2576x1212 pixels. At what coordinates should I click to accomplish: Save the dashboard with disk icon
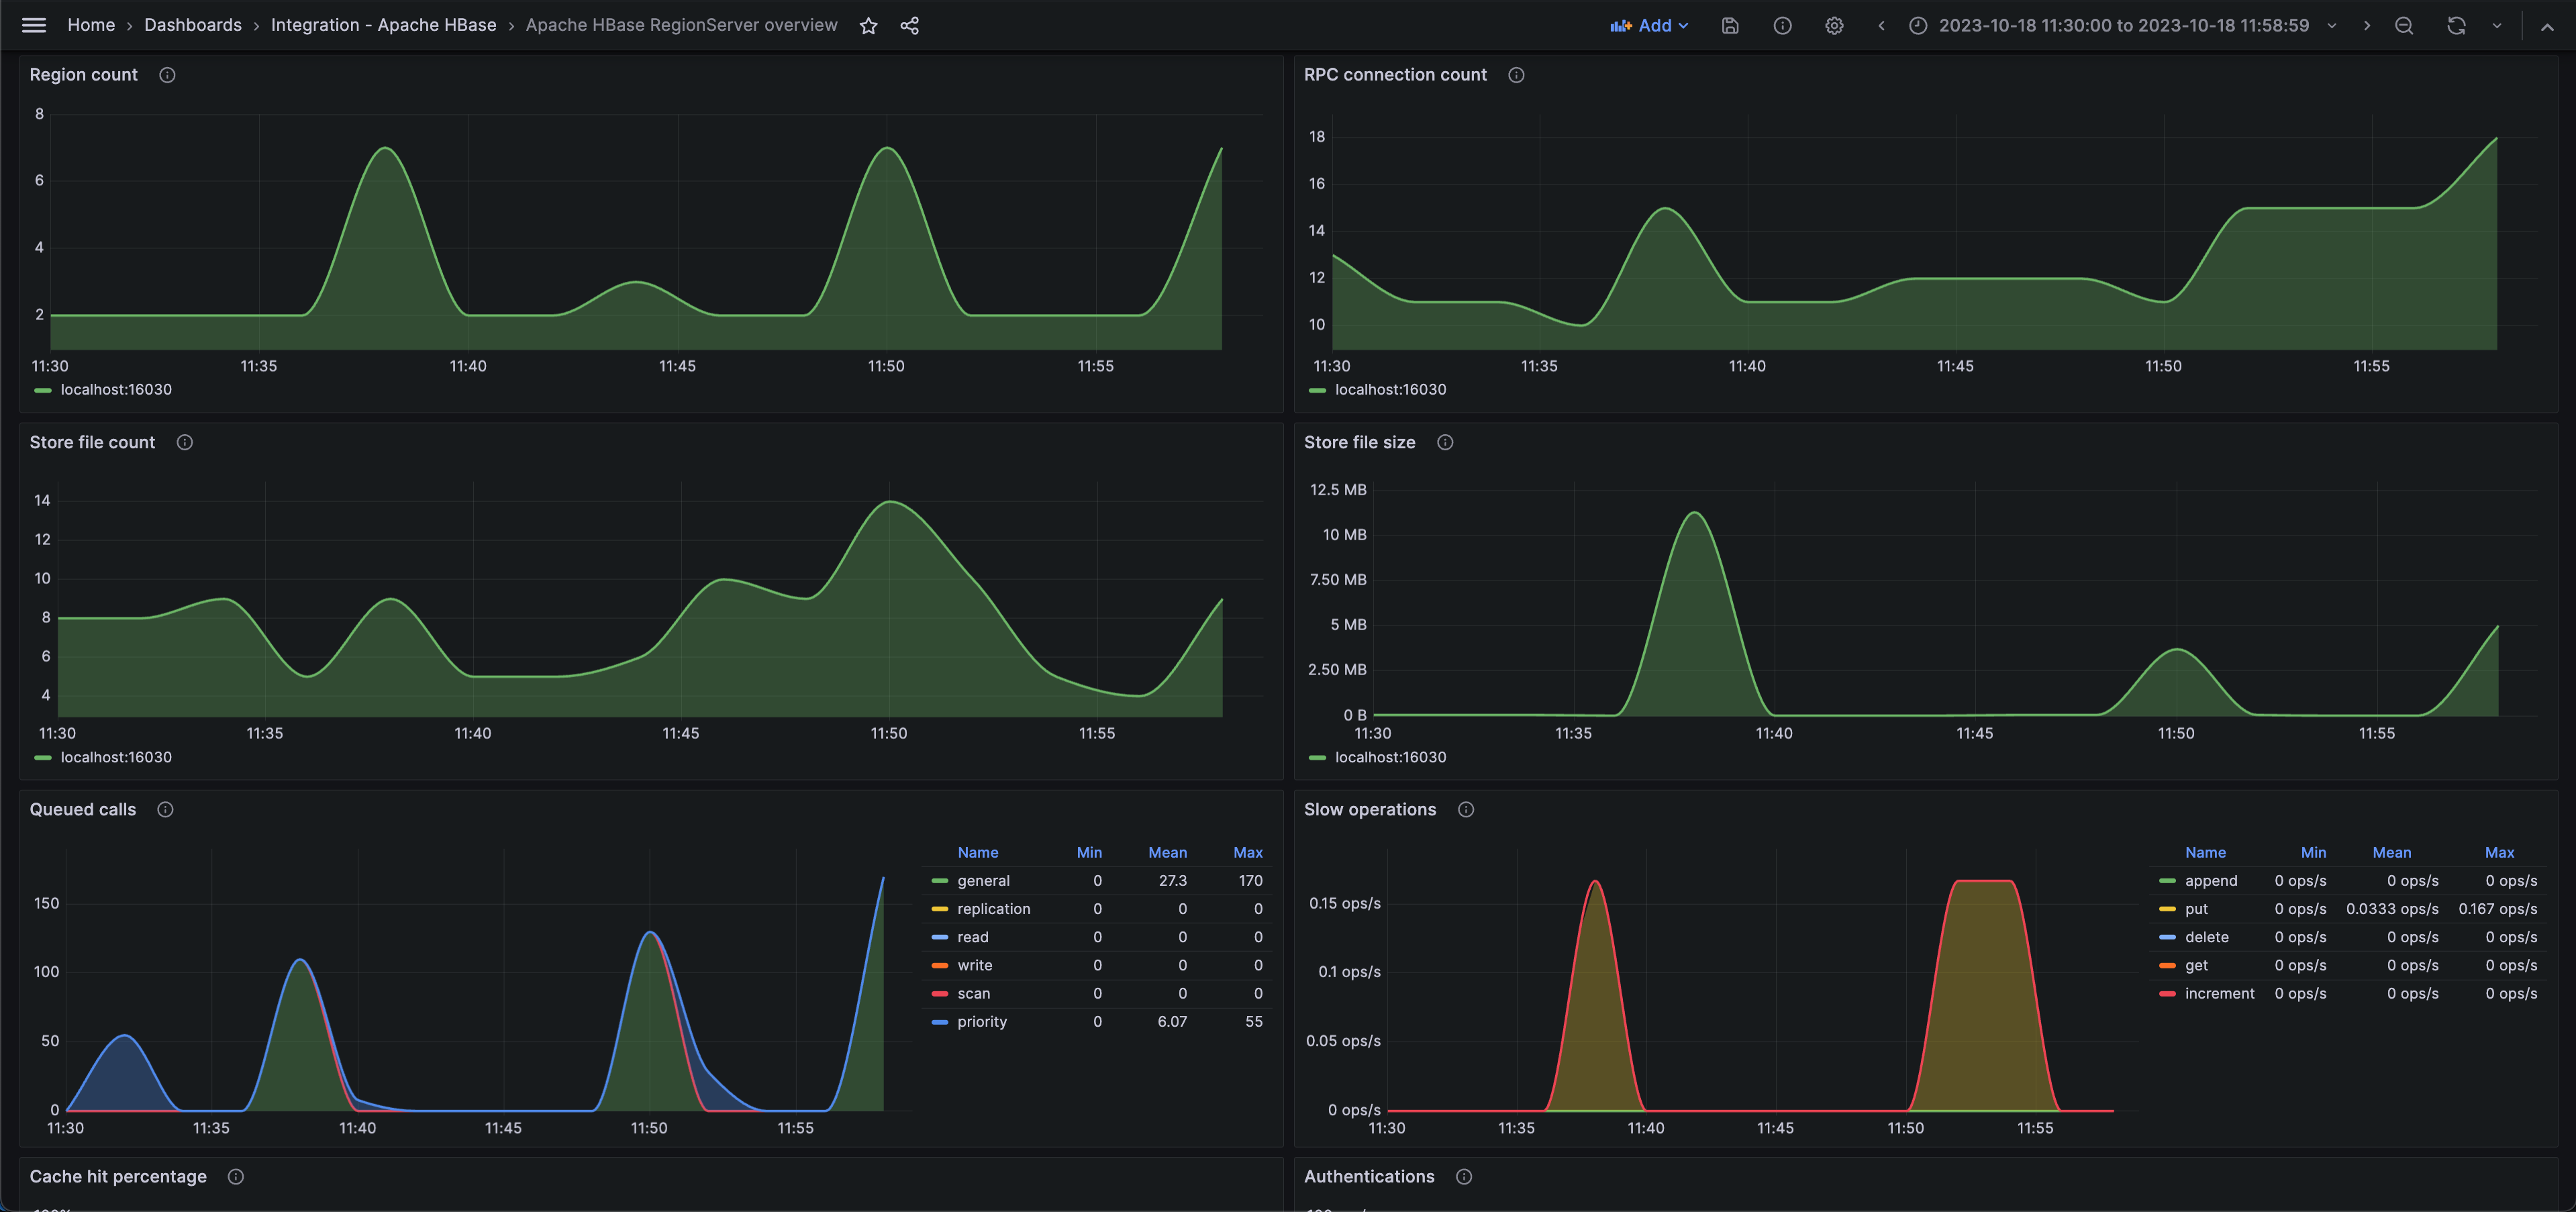pos(1730,26)
